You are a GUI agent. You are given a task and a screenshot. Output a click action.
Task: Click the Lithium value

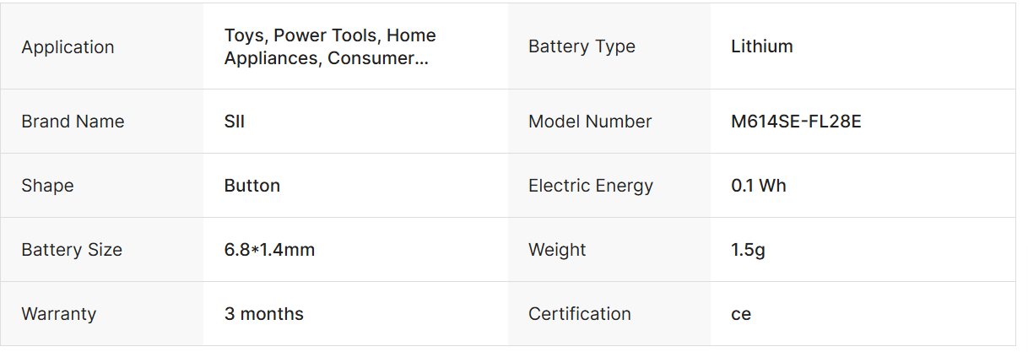pyautogui.click(x=762, y=46)
